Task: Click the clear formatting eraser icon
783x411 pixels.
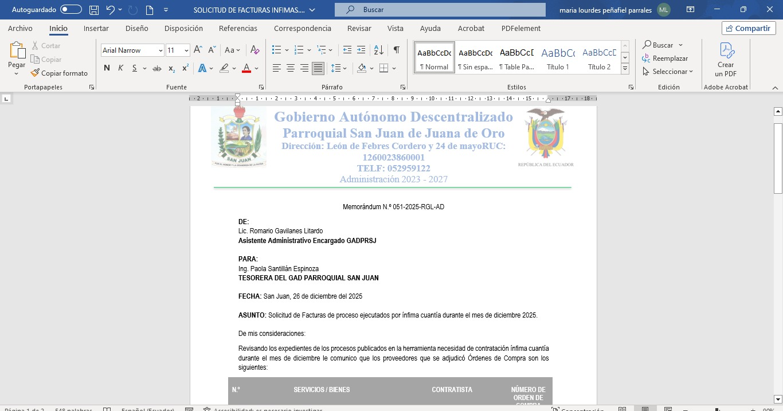Action: pyautogui.click(x=255, y=50)
